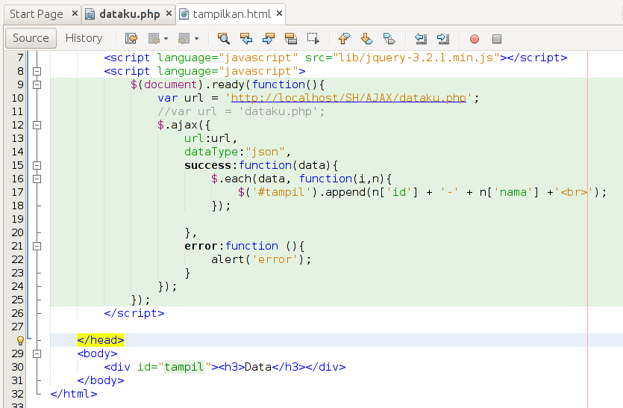This screenshot has height=408, width=623.
Task: Jump to last edit location icon
Action: pos(131,39)
